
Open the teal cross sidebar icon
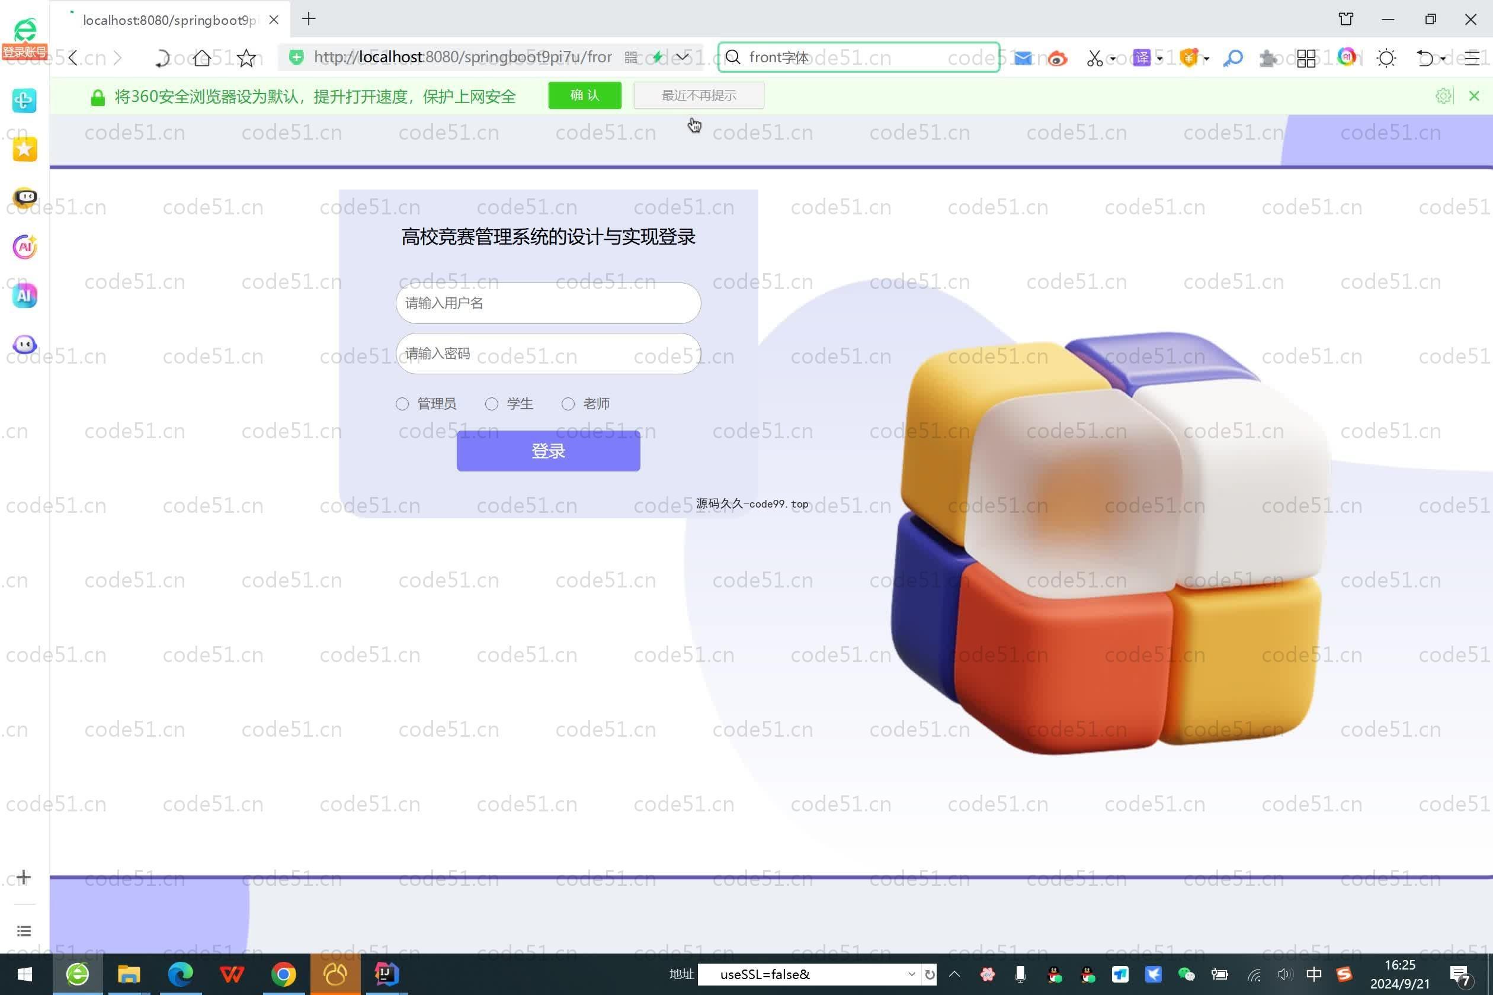(x=24, y=100)
